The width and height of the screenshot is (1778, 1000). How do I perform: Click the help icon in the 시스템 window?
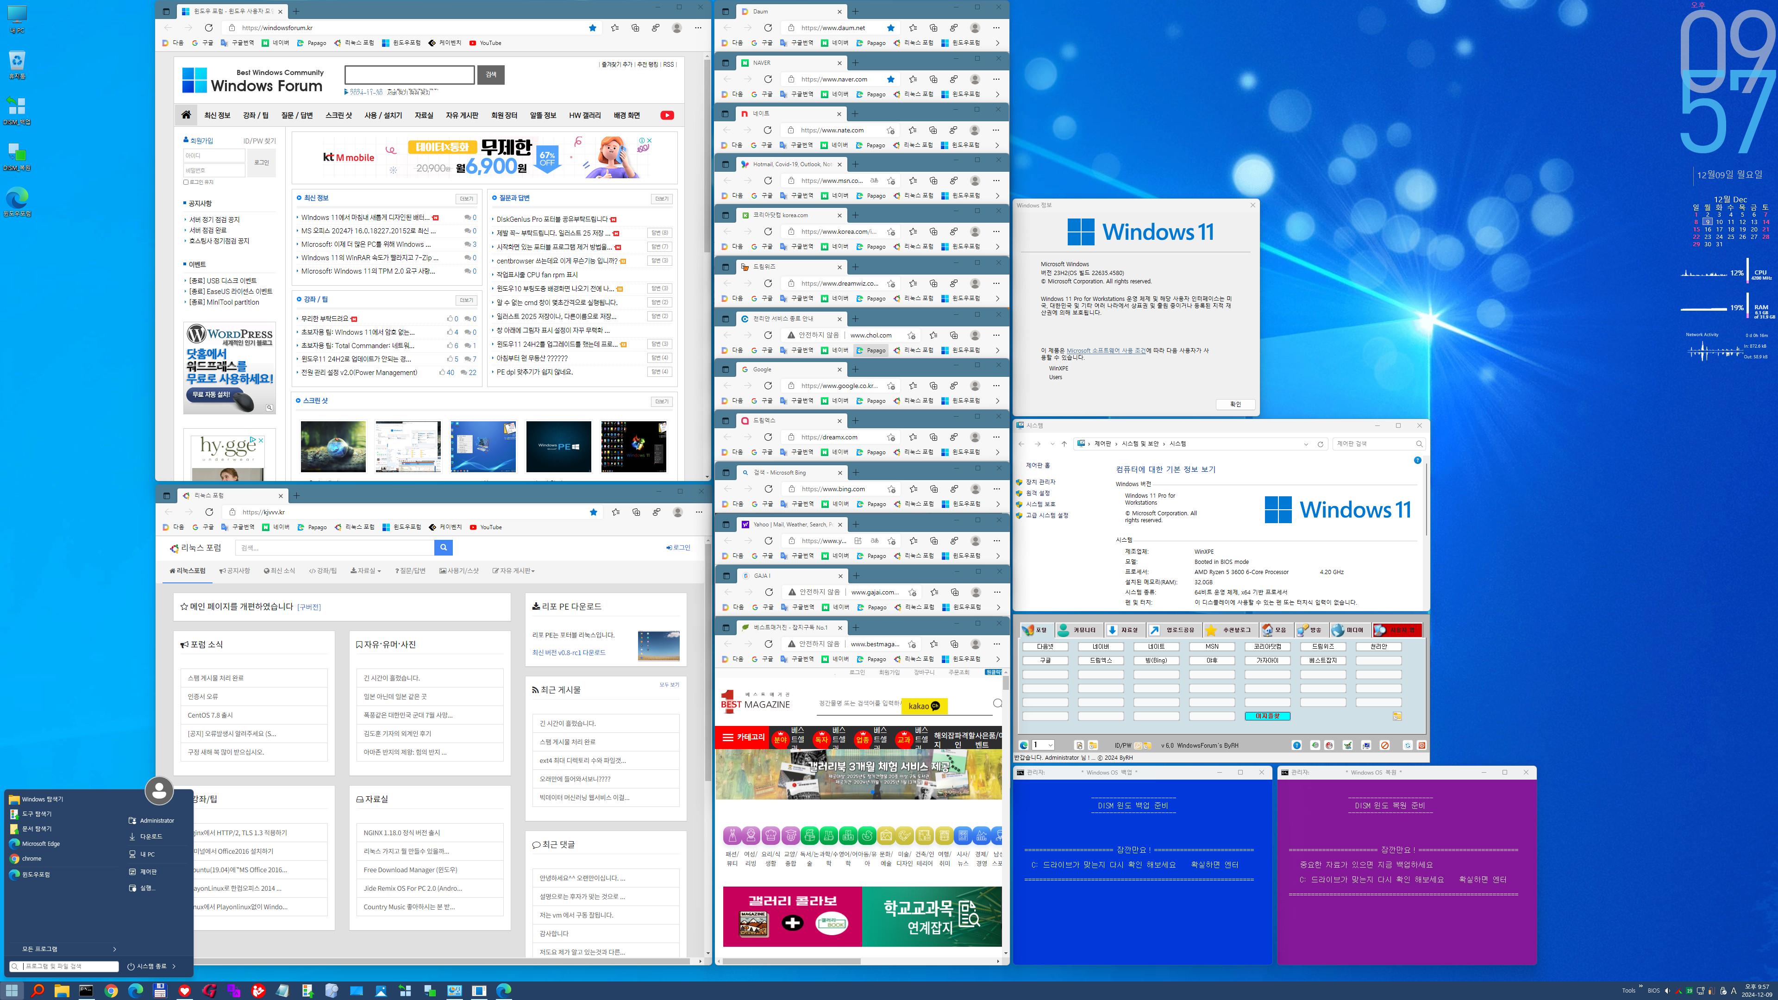[x=1418, y=460]
